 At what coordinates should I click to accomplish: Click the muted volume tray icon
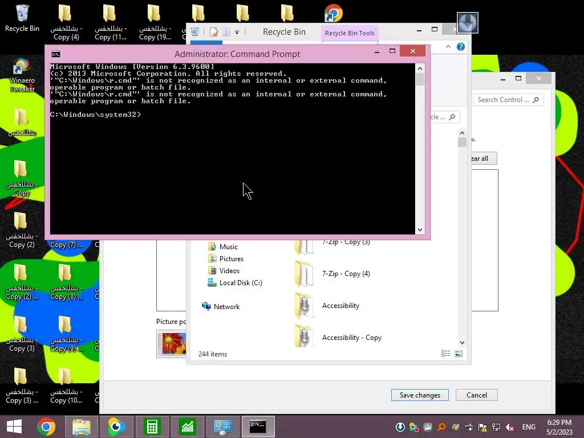(510, 427)
